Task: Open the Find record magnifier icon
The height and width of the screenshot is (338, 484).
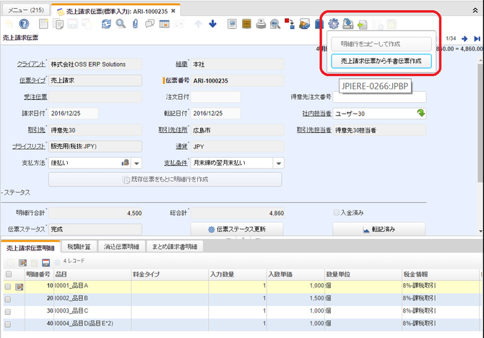Action: click(x=121, y=24)
